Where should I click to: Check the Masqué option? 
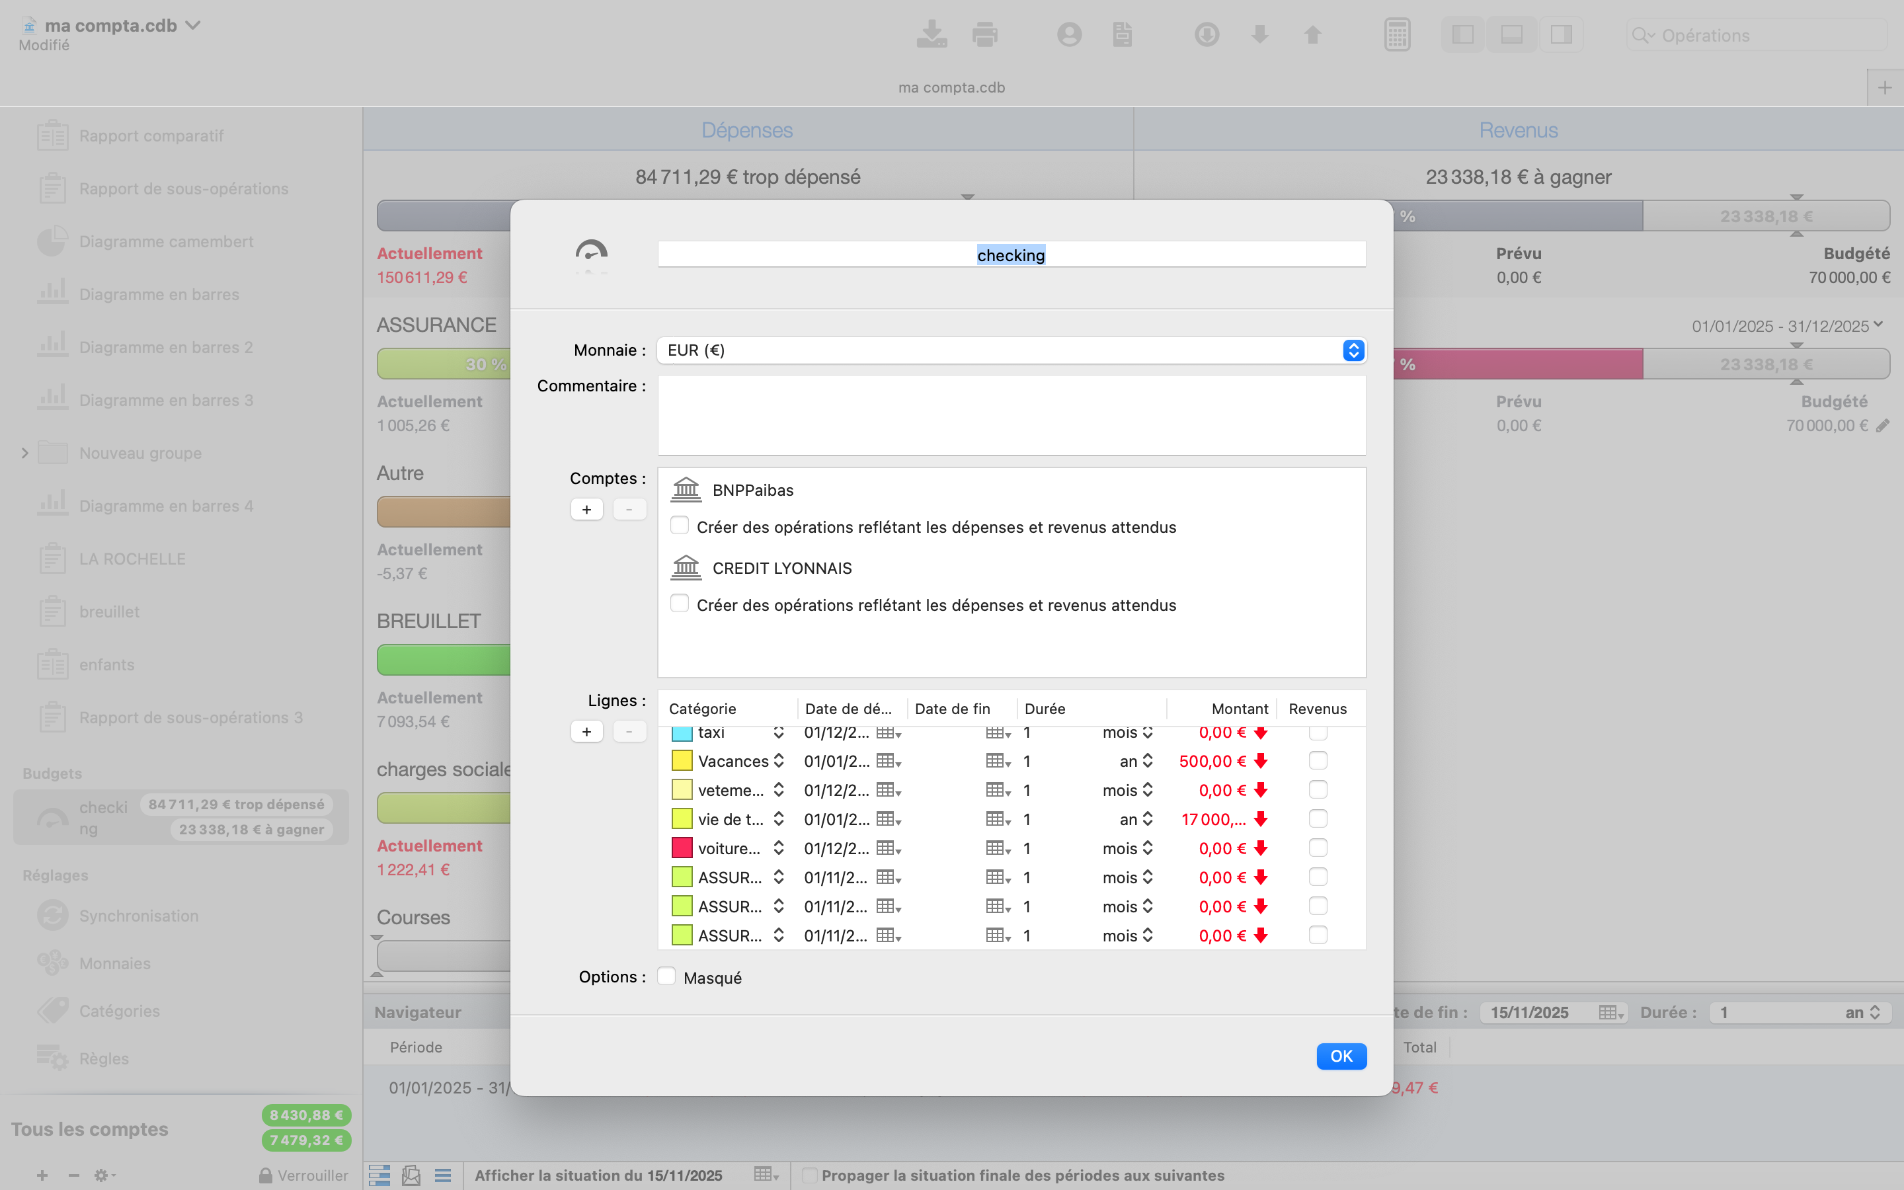(666, 976)
